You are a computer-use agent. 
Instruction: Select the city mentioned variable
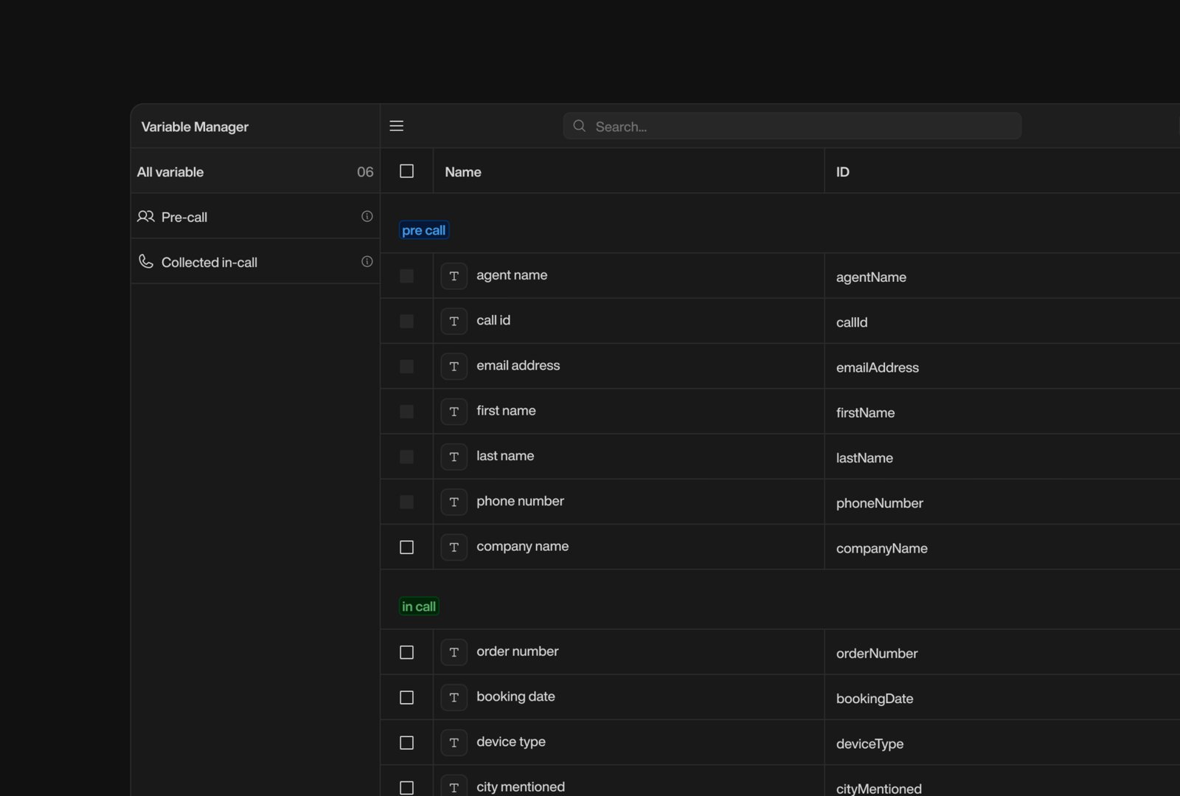tap(521, 786)
